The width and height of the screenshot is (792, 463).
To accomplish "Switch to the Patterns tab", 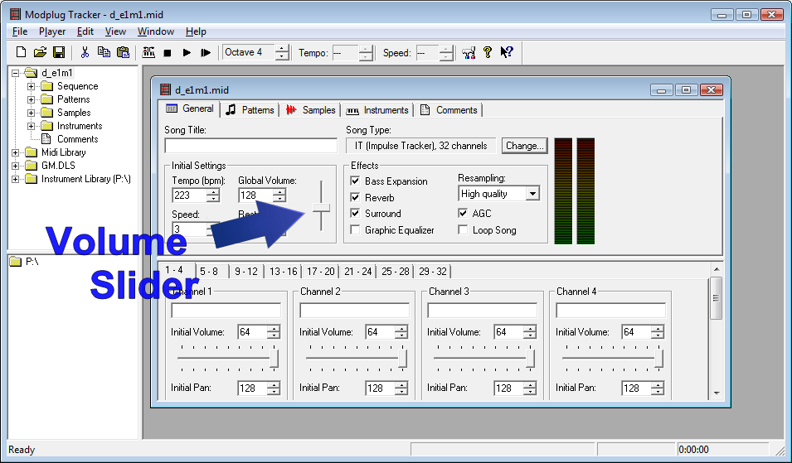I will click(250, 110).
